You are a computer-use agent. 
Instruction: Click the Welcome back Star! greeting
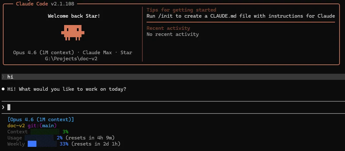[x=74, y=16]
